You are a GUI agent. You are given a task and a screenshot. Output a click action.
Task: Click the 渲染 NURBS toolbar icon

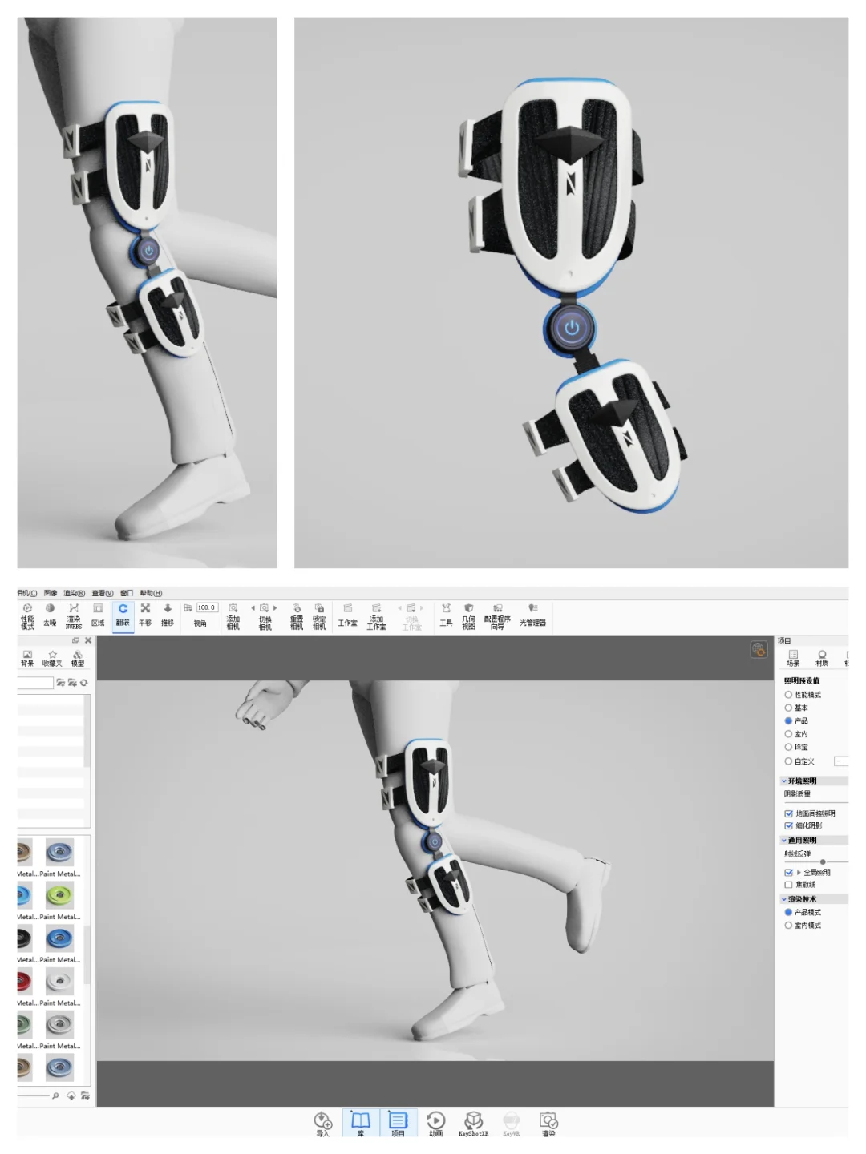74,615
